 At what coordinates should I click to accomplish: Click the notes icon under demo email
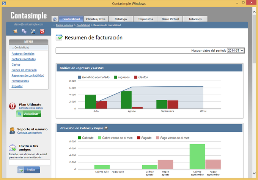pos(15,31)
